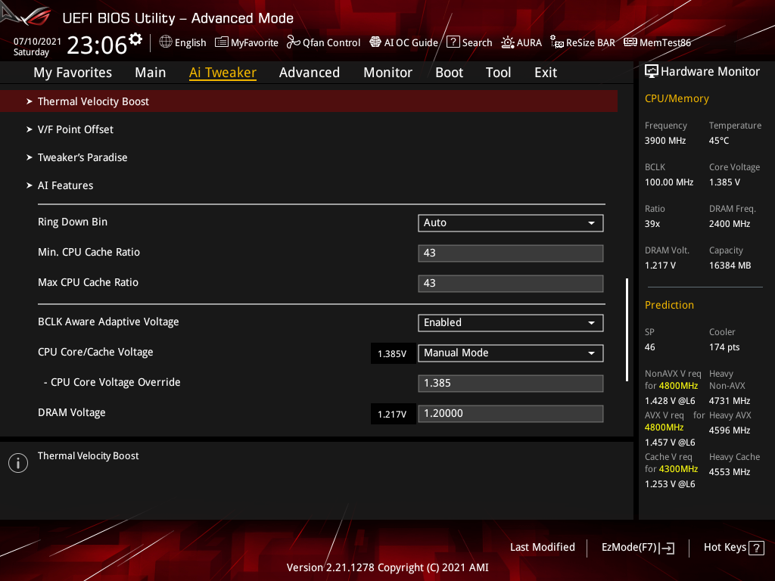Click the 3900 MHz frequency value
The image size is (775, 581).
point(665,141)
